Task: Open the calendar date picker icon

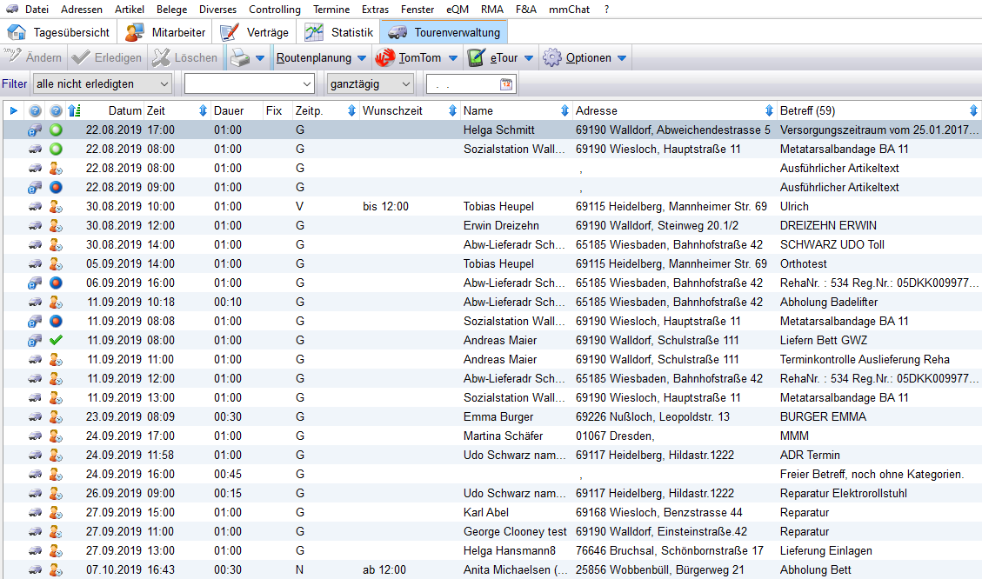Action: pyautogui.click(x=506, y=84)
